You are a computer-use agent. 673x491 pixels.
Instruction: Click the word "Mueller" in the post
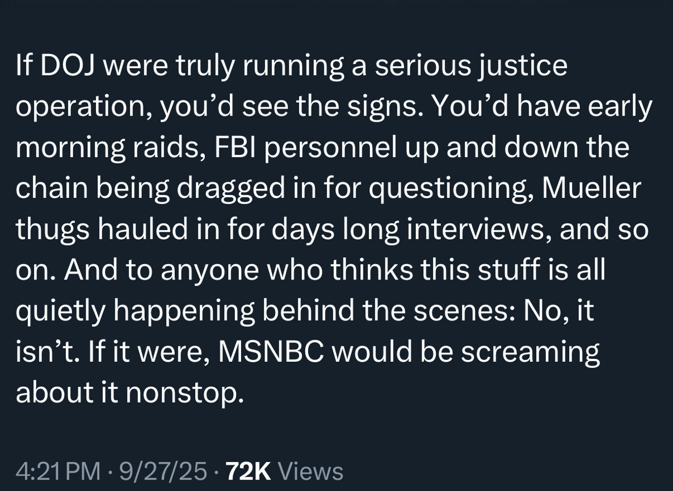click(x=591, y=189)
